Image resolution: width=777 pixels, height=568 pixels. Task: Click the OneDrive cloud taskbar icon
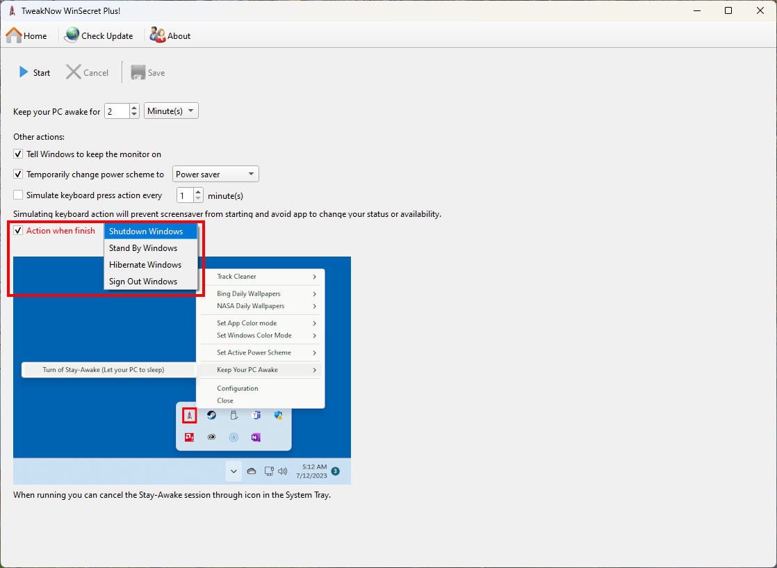click(x=252, y=471)
